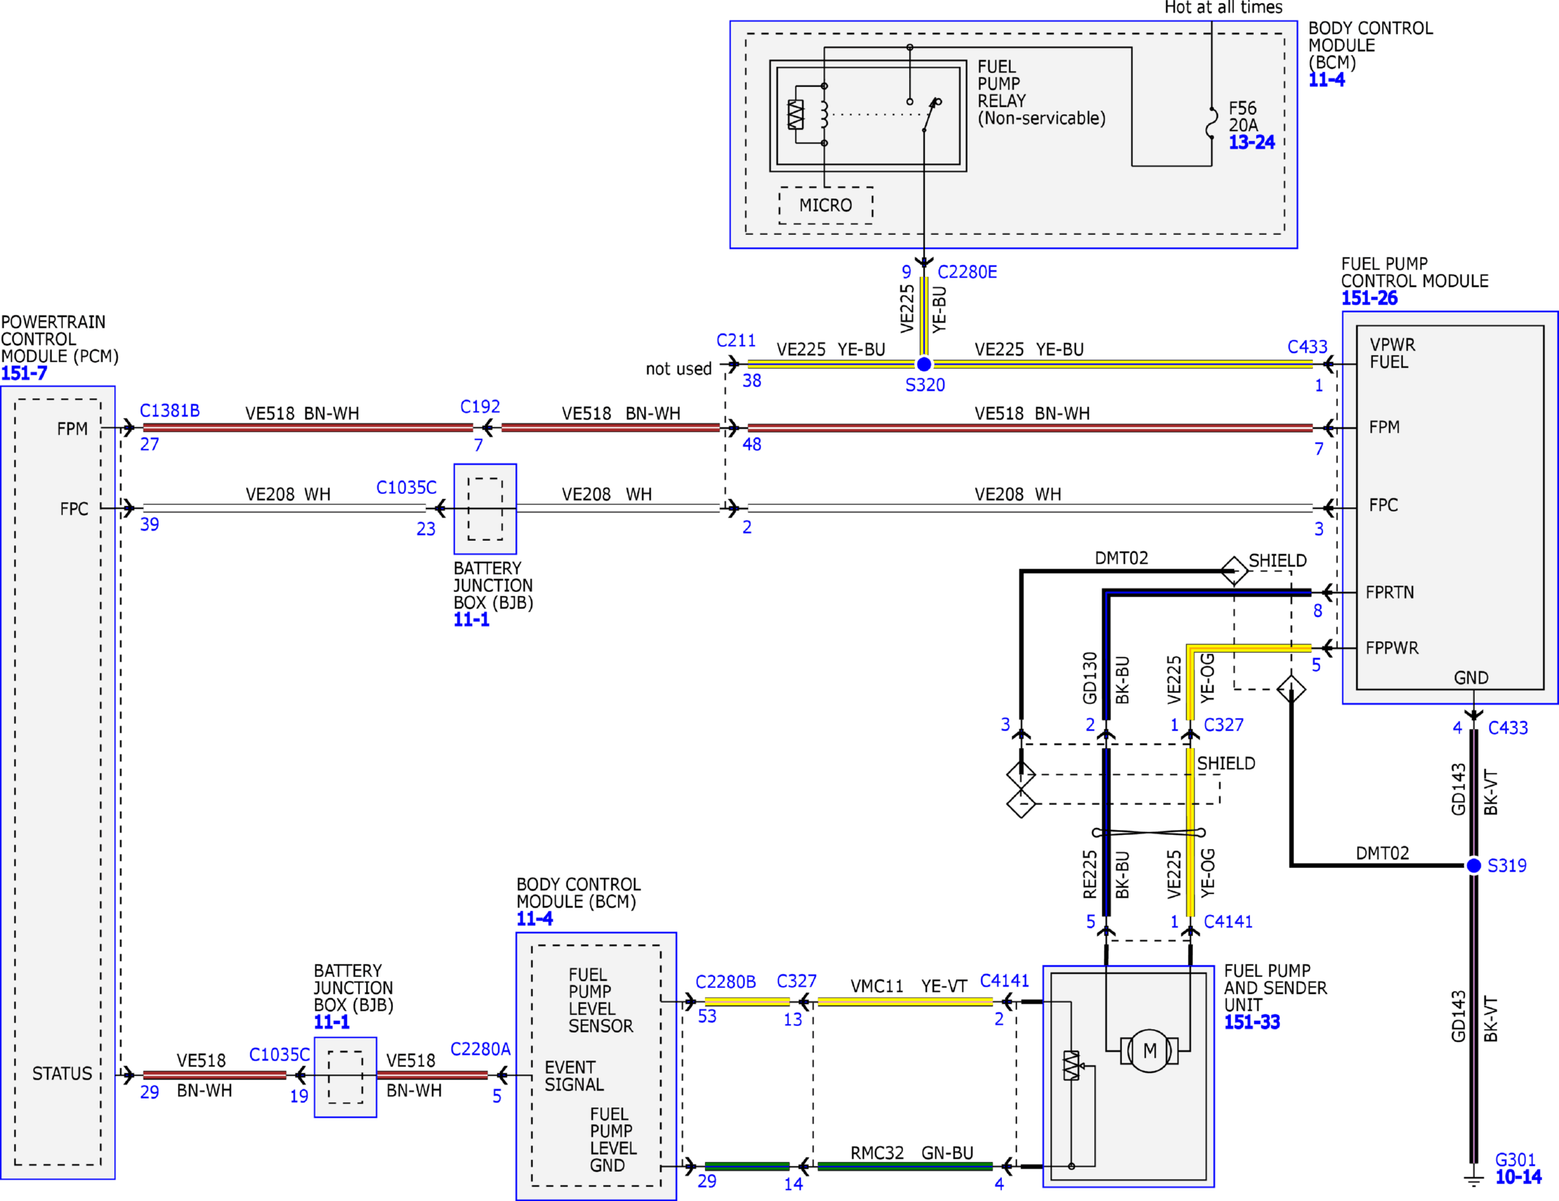Open ground reference link 10-14
Viewport: 1559px width, 1201px height.
pos(1518,1177)
